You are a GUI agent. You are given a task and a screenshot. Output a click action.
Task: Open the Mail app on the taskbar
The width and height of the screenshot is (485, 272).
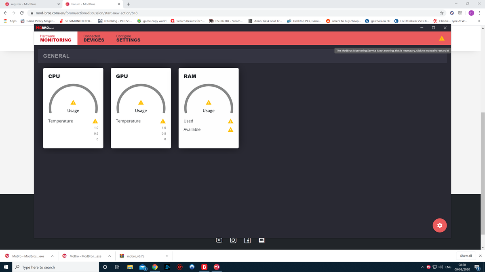click(143, 267)
